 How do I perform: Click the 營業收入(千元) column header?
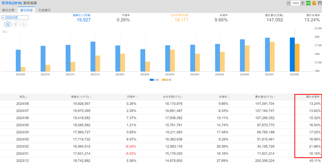click(80, 97)
